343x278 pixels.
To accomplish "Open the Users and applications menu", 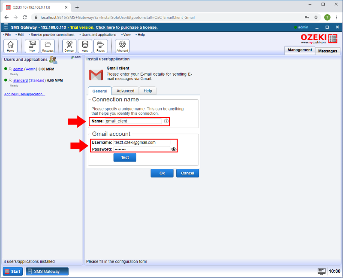I will [98, 35].
